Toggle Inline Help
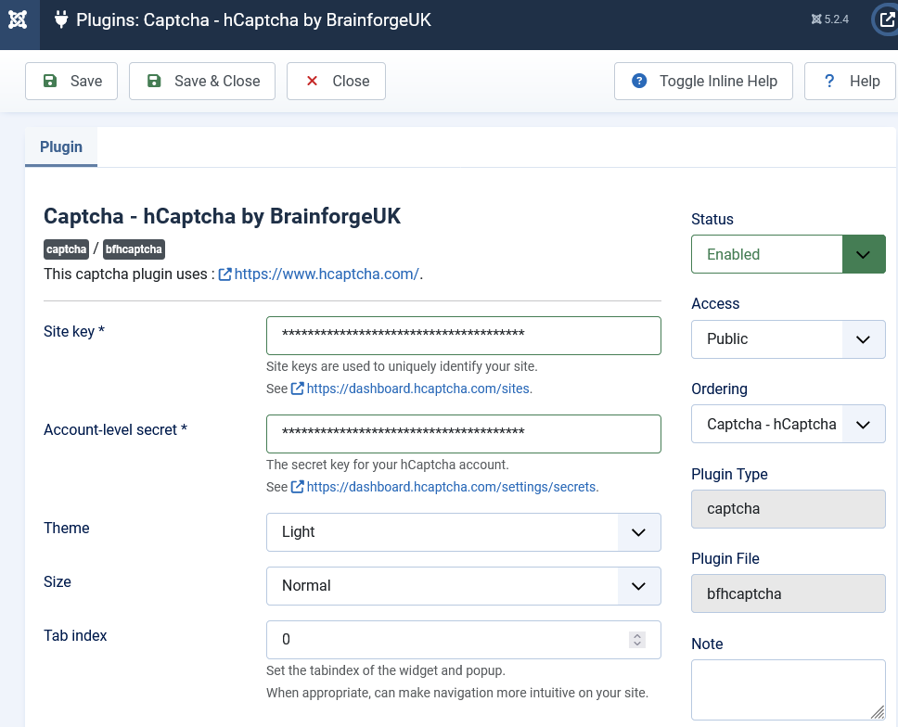This screenshot has height=727, width=898. (703, 81)
